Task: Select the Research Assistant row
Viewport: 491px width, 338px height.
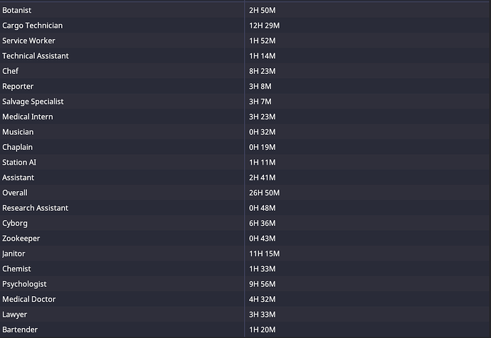Action: coord(36,208)
